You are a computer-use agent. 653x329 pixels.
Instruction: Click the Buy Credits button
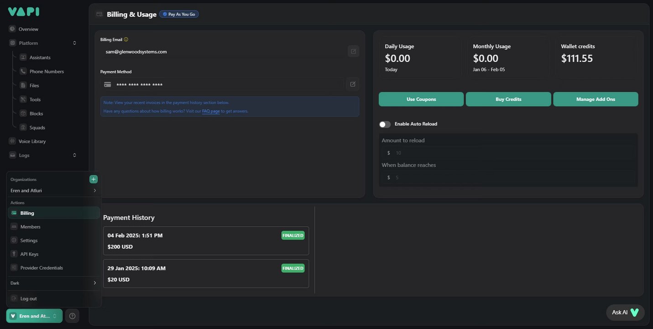[508, 99]
